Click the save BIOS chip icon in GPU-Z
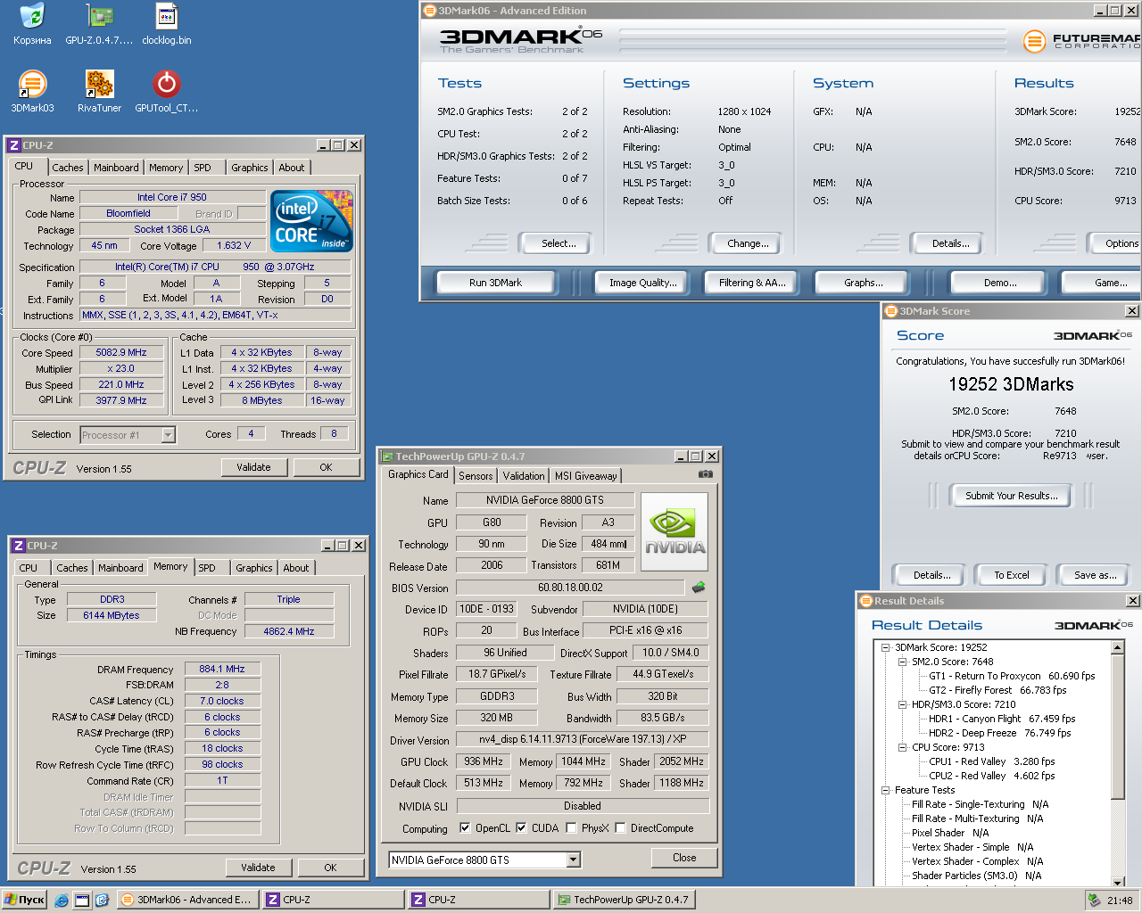This screenshot has width=1142, height=913. point(699,587)
